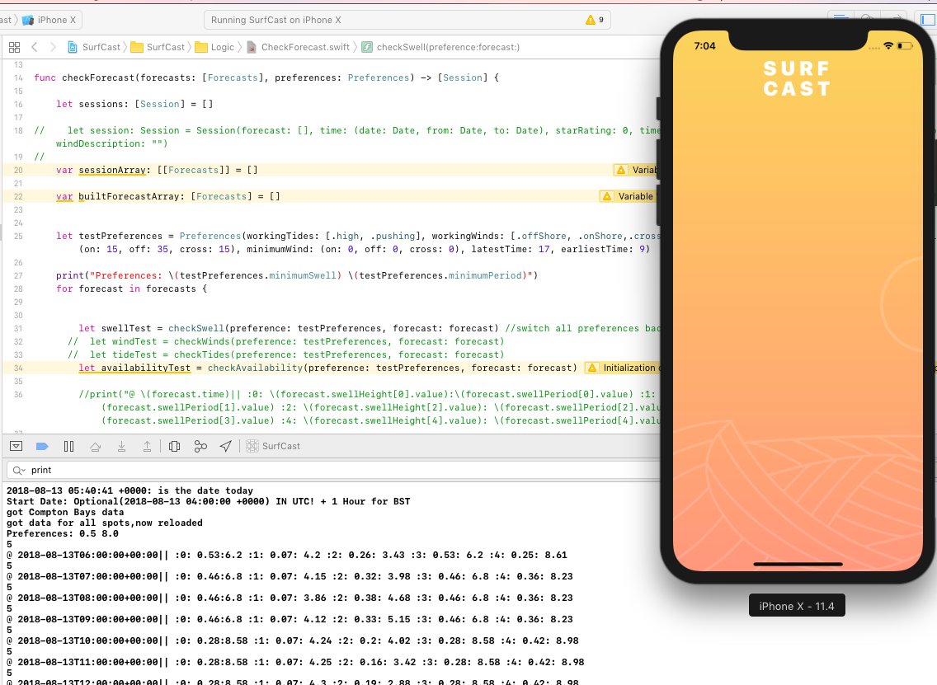
Task: Click the simulator Wi-Fi status icon
Action: point(888,46)
